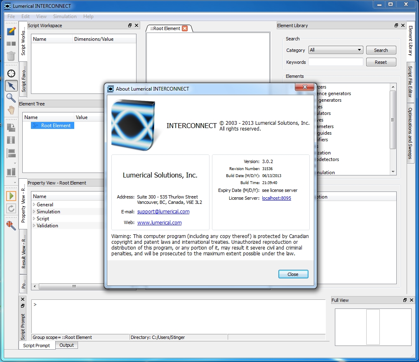Click the Reset button

[x=381, y=62]
